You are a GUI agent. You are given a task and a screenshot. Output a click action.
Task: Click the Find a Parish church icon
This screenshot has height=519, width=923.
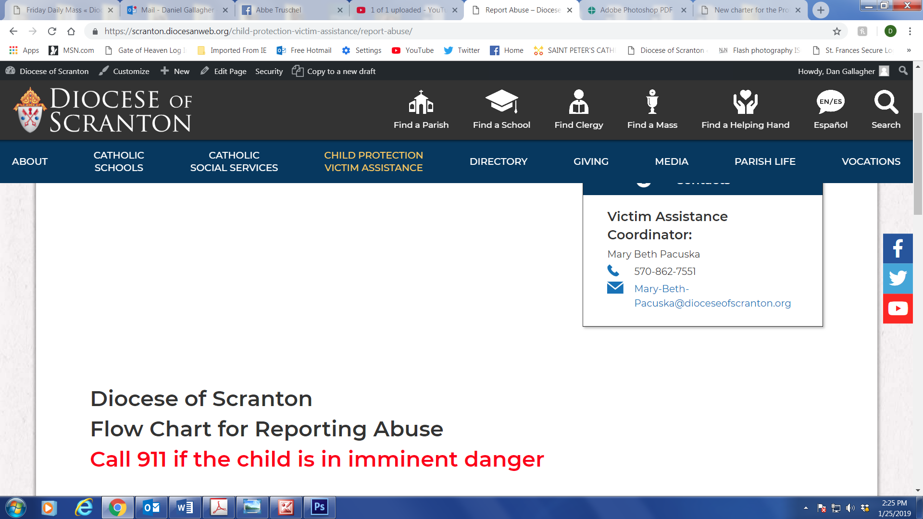421,102
